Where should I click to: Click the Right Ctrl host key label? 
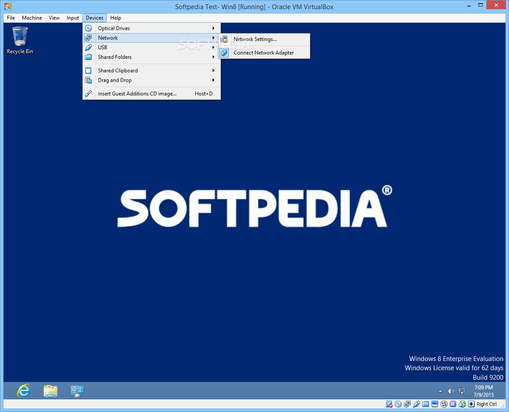(487, 404)
